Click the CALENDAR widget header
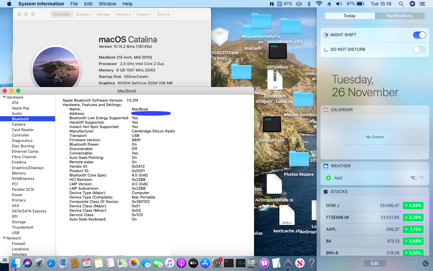This screenshot has height=271, width=433. pos(375,110)
